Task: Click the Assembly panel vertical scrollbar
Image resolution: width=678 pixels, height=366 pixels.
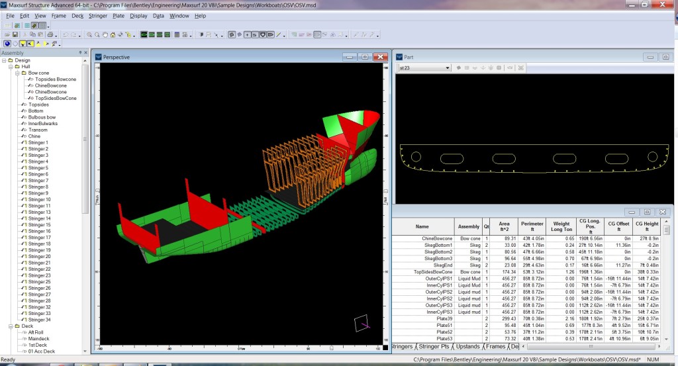Action: [85, 138]
